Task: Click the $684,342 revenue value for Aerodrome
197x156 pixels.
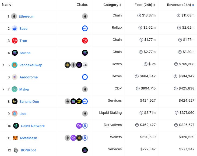Action: (x=187, y=76)
